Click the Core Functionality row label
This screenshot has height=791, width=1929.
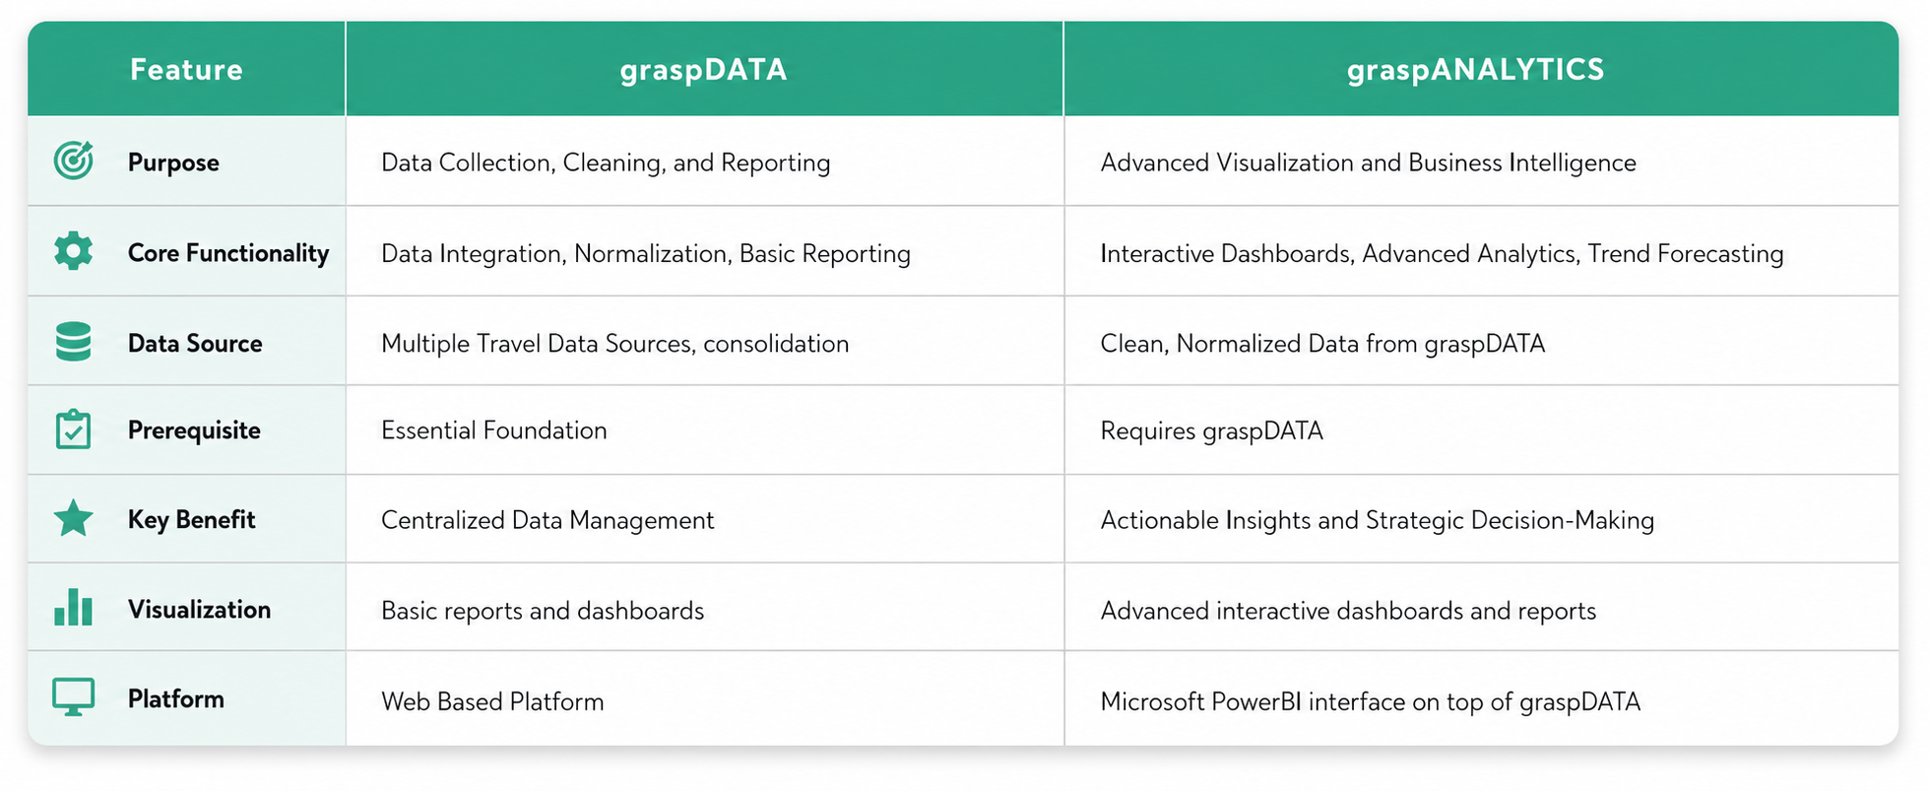[228, 253]
